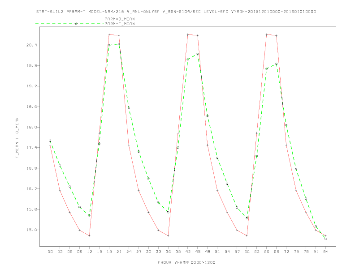355x274 pixels.
Task: Select green F_MEAN circle marker at hour 27
Action: click(x=139, y=151)
